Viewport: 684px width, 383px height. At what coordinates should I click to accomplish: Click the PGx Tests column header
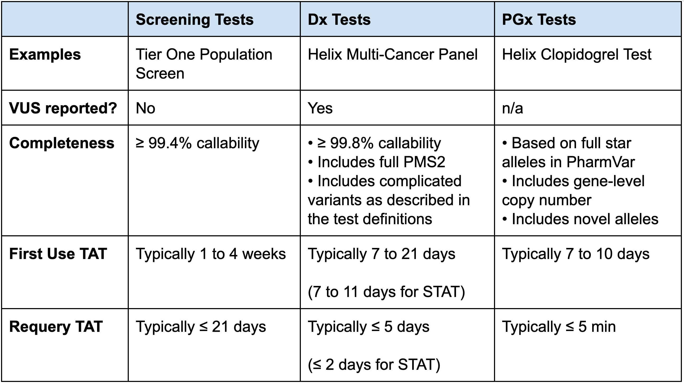pyautogui.click(x=539, y=20)
